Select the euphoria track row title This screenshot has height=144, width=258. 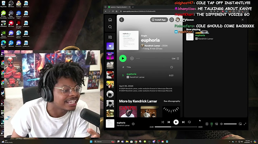tap(131, 74)
